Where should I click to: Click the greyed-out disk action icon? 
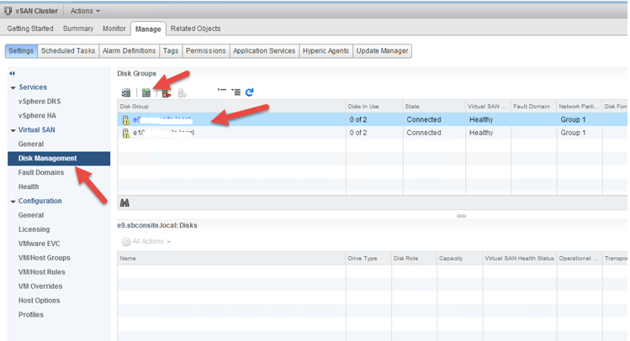(182, 93)
